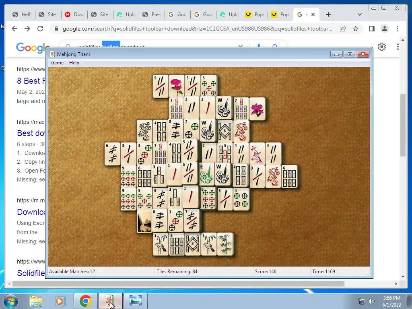Click the Score: 146 status text
This screenshot has width=412, height=309.
point(266,272)
